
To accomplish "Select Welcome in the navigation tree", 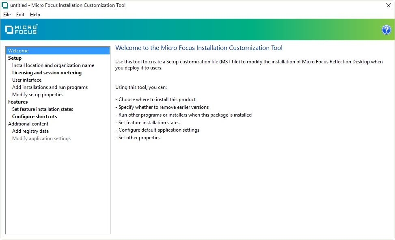I will (x=58, y=51).
